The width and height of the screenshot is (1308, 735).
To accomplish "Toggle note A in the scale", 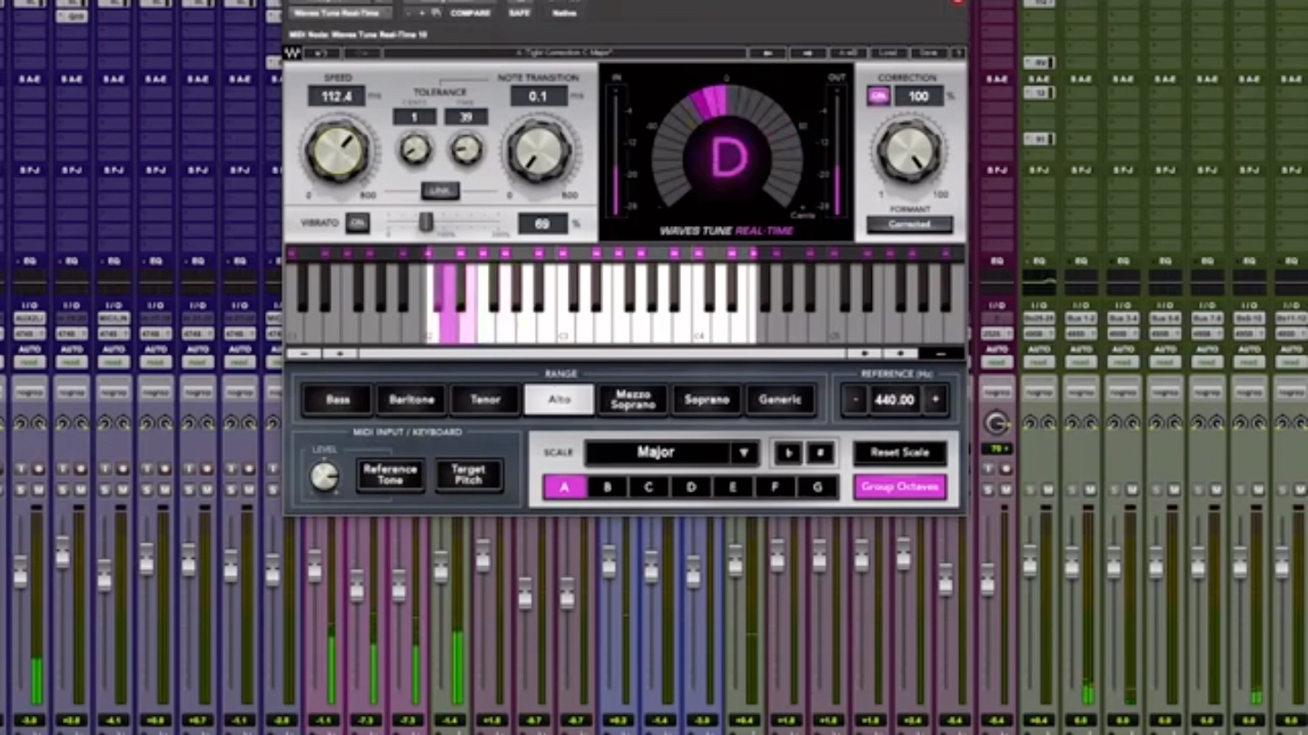I will pyautogui.click(x=564, y=487).
